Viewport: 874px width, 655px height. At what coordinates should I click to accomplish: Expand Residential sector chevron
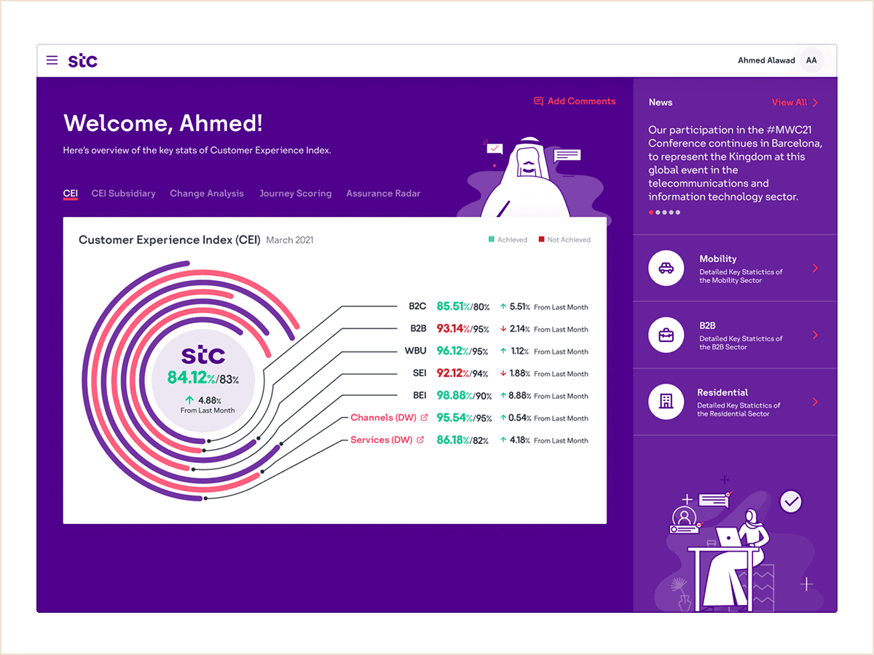point(815,402)
